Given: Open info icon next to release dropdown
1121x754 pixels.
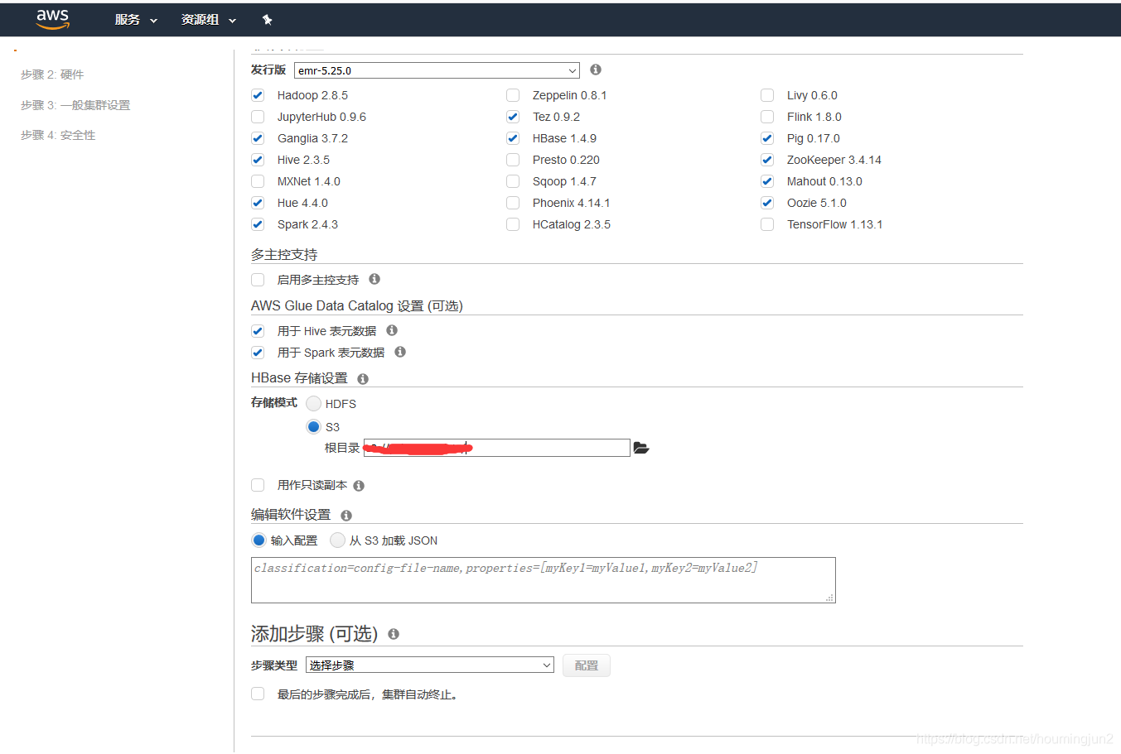Looking at the screenshot, I should tap(595, 70).
